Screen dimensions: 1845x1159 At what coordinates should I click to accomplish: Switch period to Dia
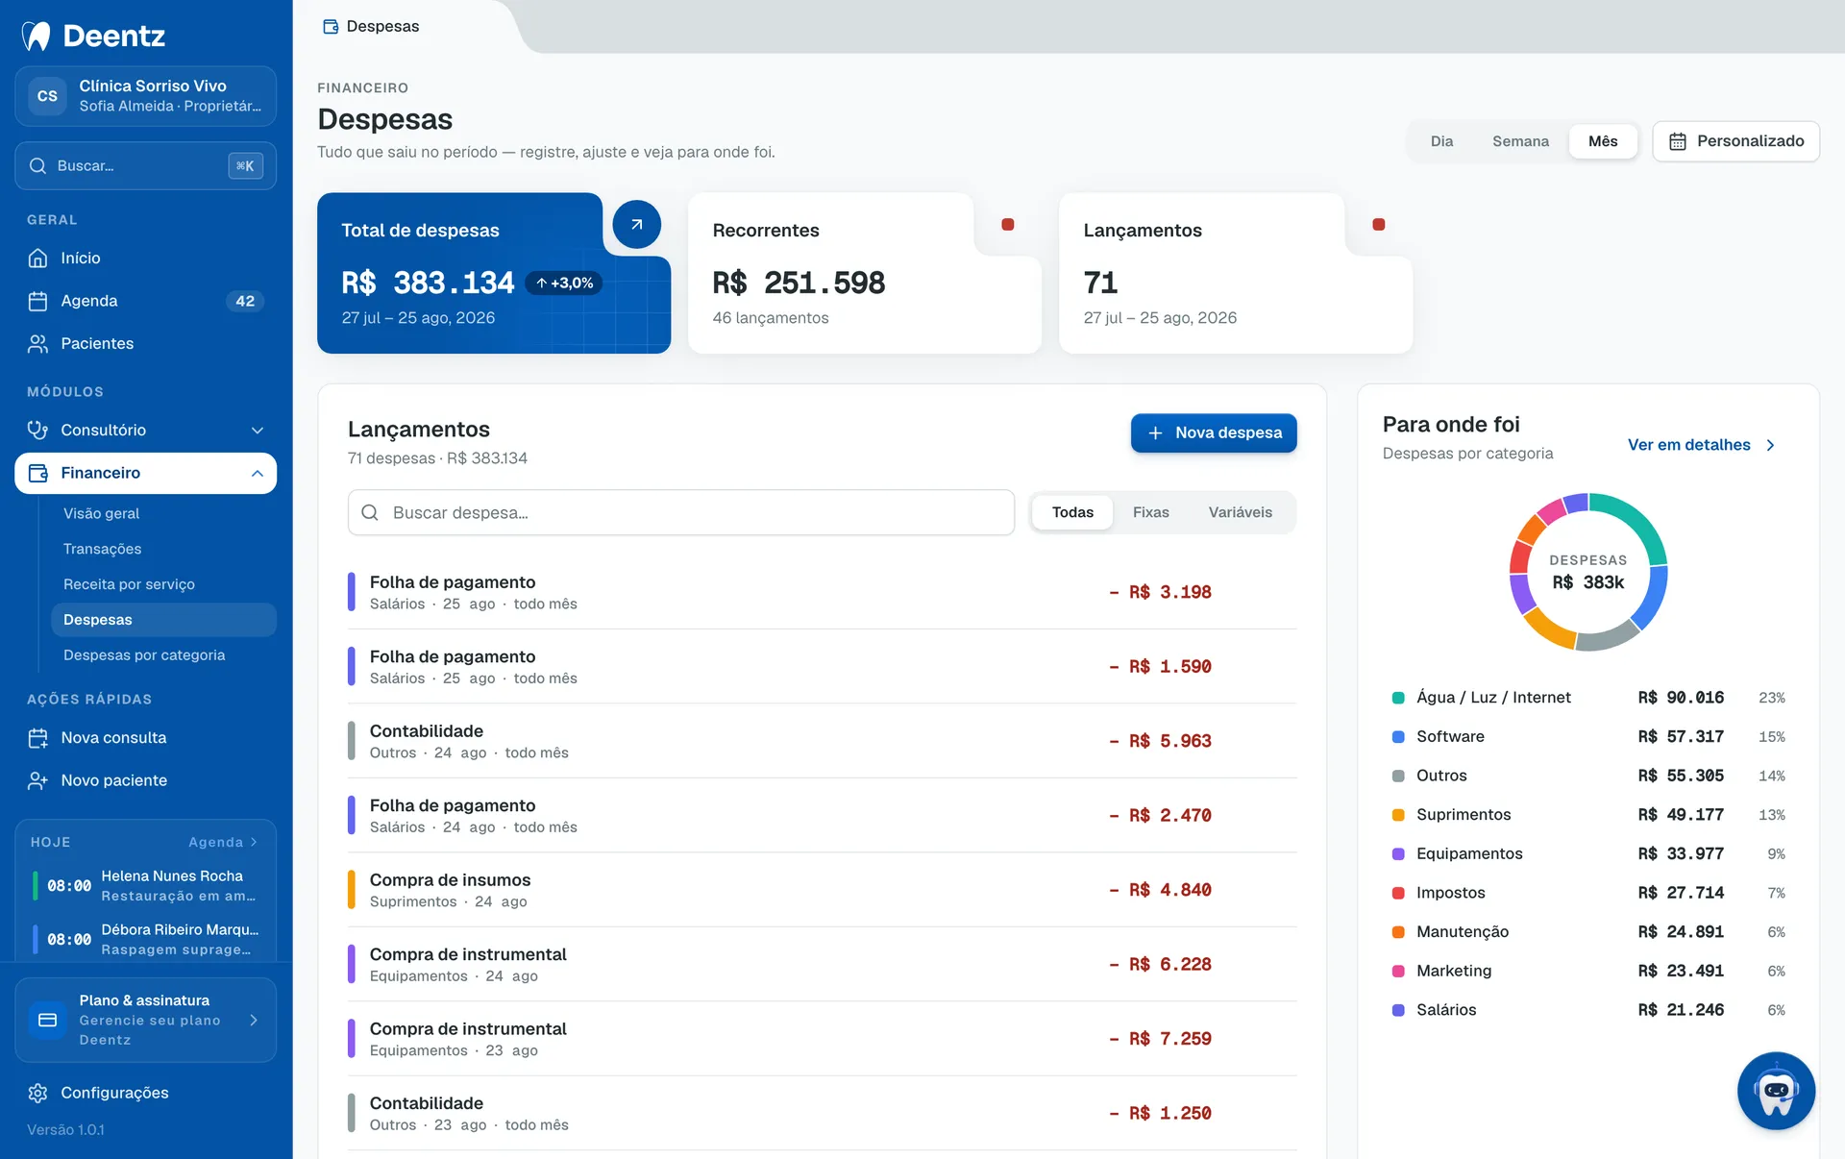point(1441,141)
